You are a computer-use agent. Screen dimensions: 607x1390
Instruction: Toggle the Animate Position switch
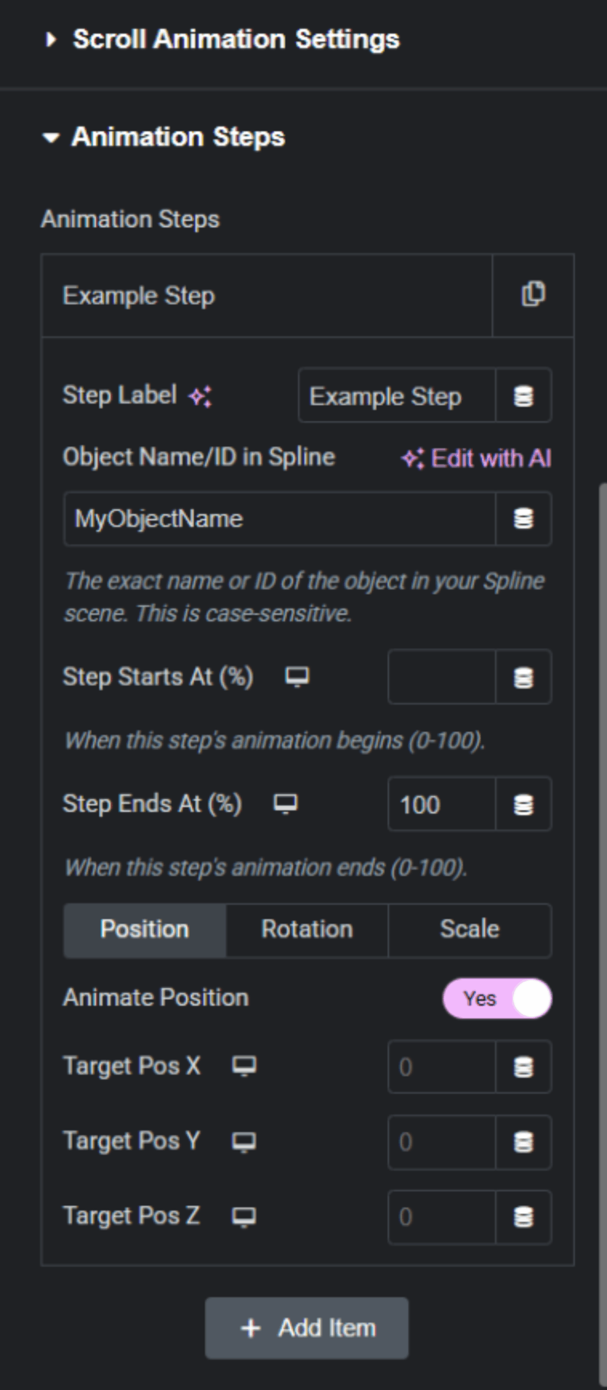[x=497, y=998]
